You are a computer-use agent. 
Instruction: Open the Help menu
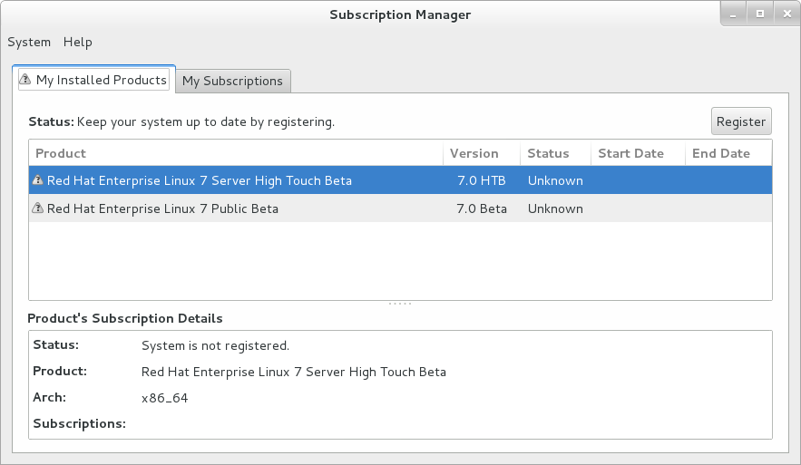click(78, 42)
